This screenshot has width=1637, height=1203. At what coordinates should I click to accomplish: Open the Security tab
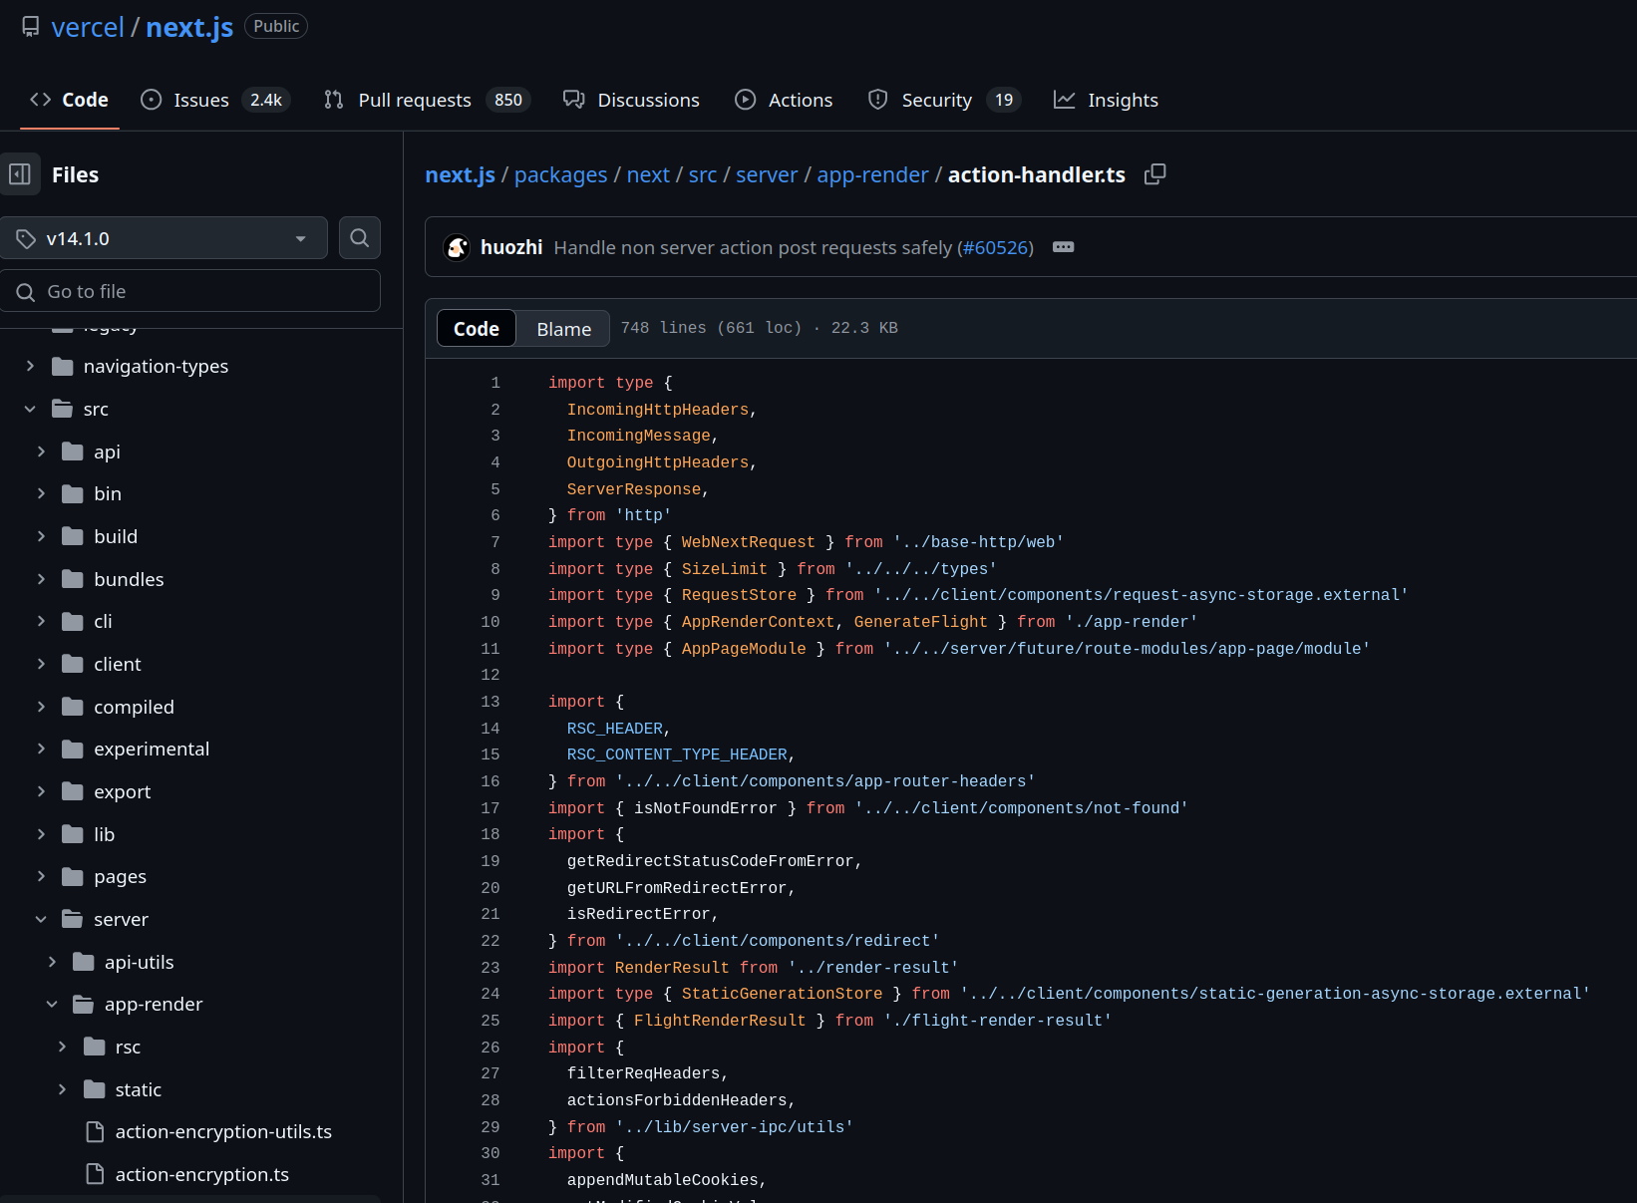944,100
